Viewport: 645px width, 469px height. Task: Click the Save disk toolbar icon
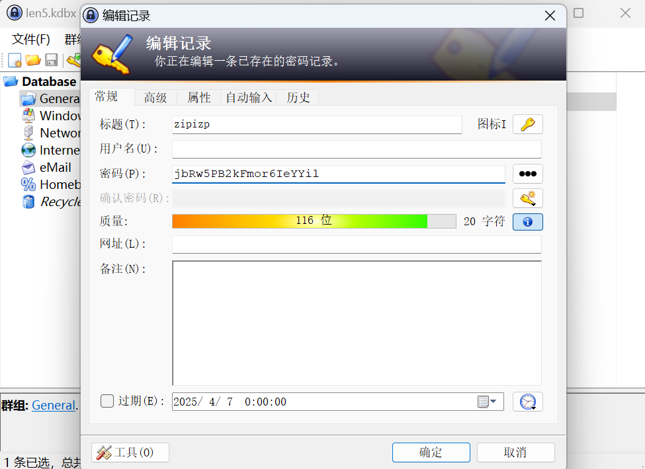pos(52,60)
